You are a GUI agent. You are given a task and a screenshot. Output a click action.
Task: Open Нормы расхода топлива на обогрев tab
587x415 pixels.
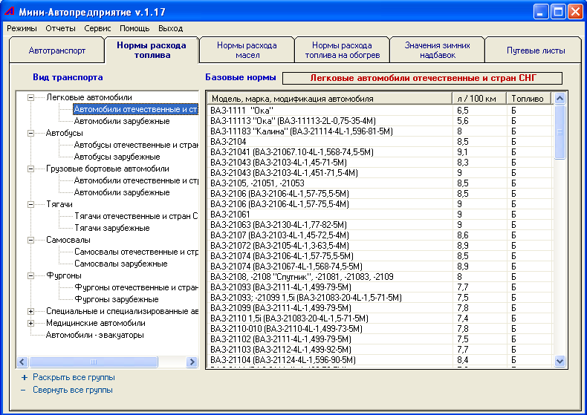(342, 50)
